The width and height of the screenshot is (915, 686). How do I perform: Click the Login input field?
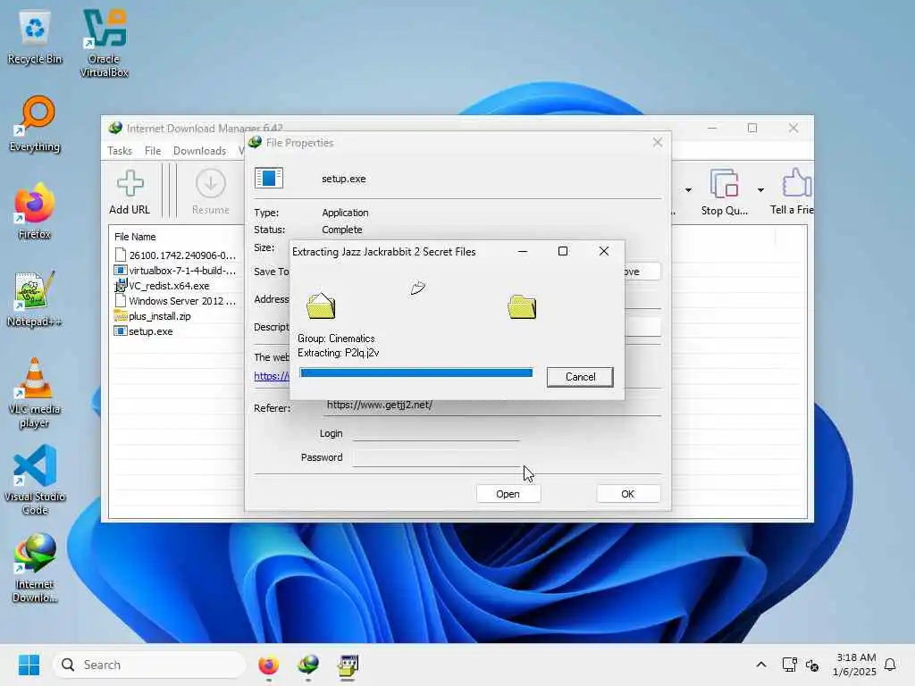[435, 433]
